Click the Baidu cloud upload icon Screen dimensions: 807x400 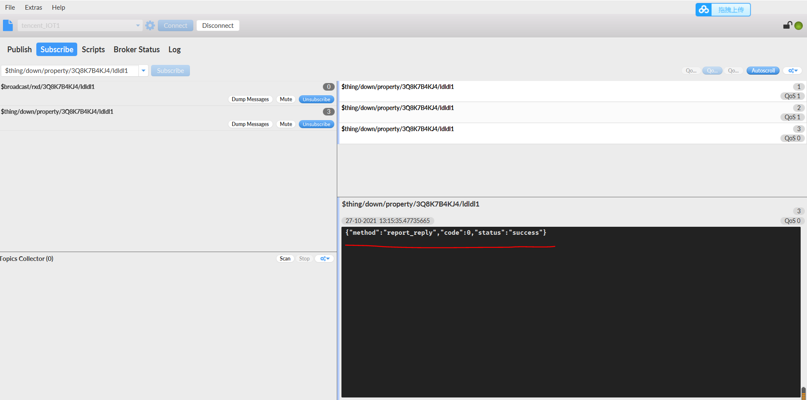coord(704,10)
